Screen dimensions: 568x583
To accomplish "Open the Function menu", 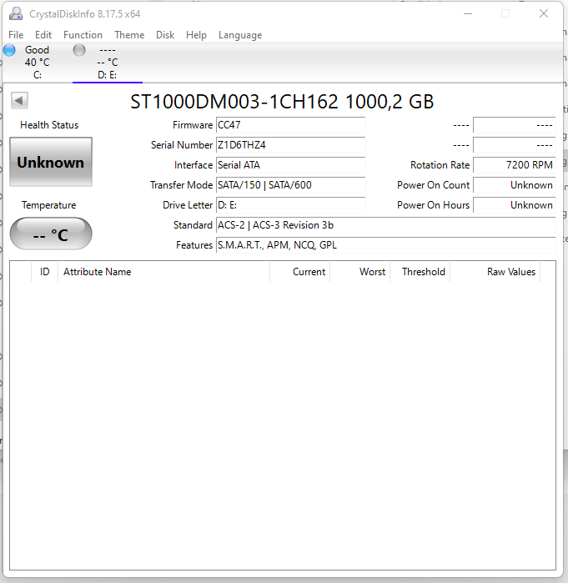I will pos(83,35).
